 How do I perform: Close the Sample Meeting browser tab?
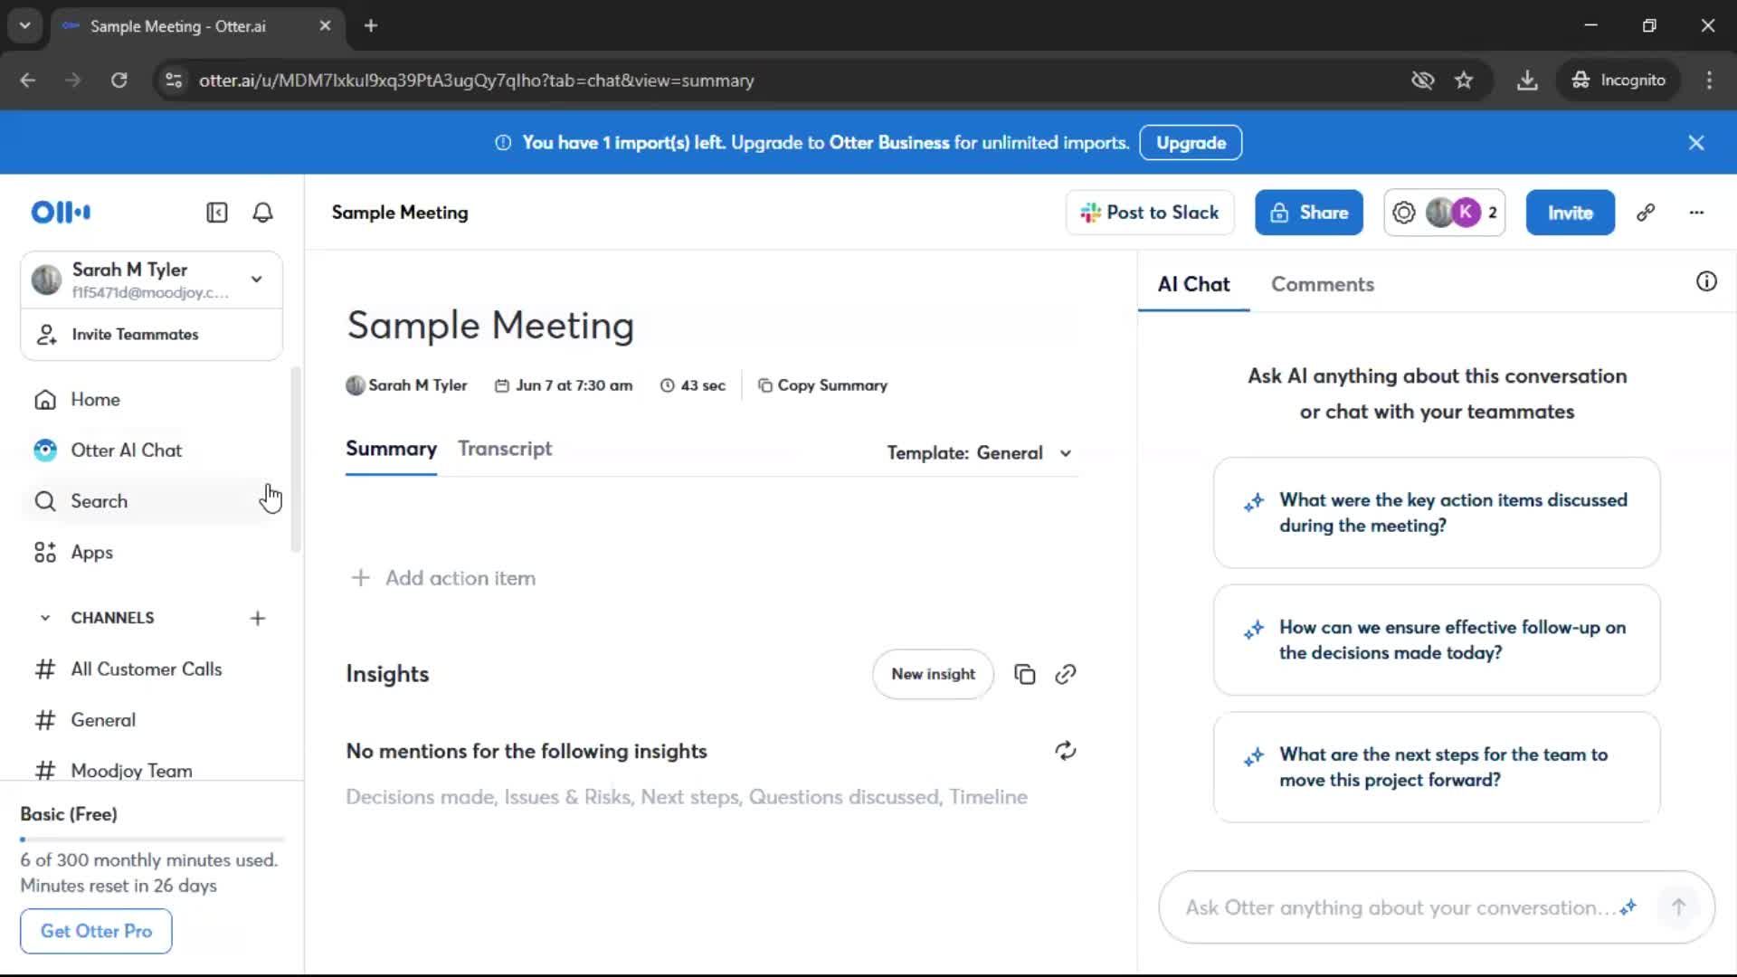(x=325, y=26)
